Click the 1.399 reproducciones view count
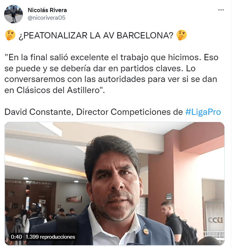Viewport: 233px width, 248px height. [x=50, y=237]
